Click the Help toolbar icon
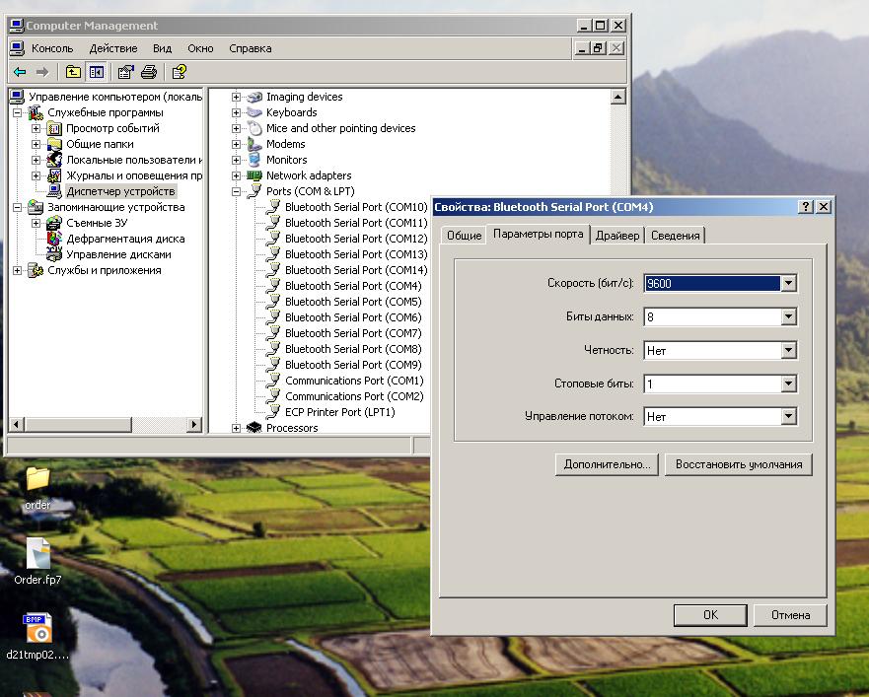 tap(179, 72)
